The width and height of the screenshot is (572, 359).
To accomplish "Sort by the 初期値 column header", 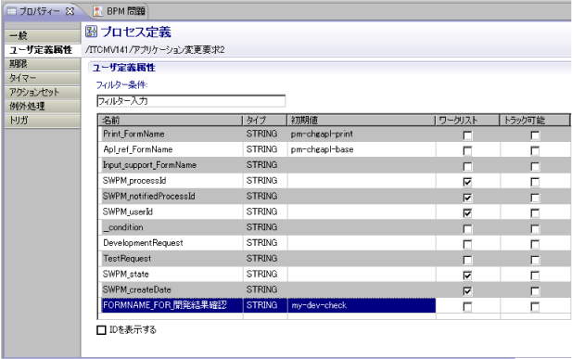I will pos(362,121).
